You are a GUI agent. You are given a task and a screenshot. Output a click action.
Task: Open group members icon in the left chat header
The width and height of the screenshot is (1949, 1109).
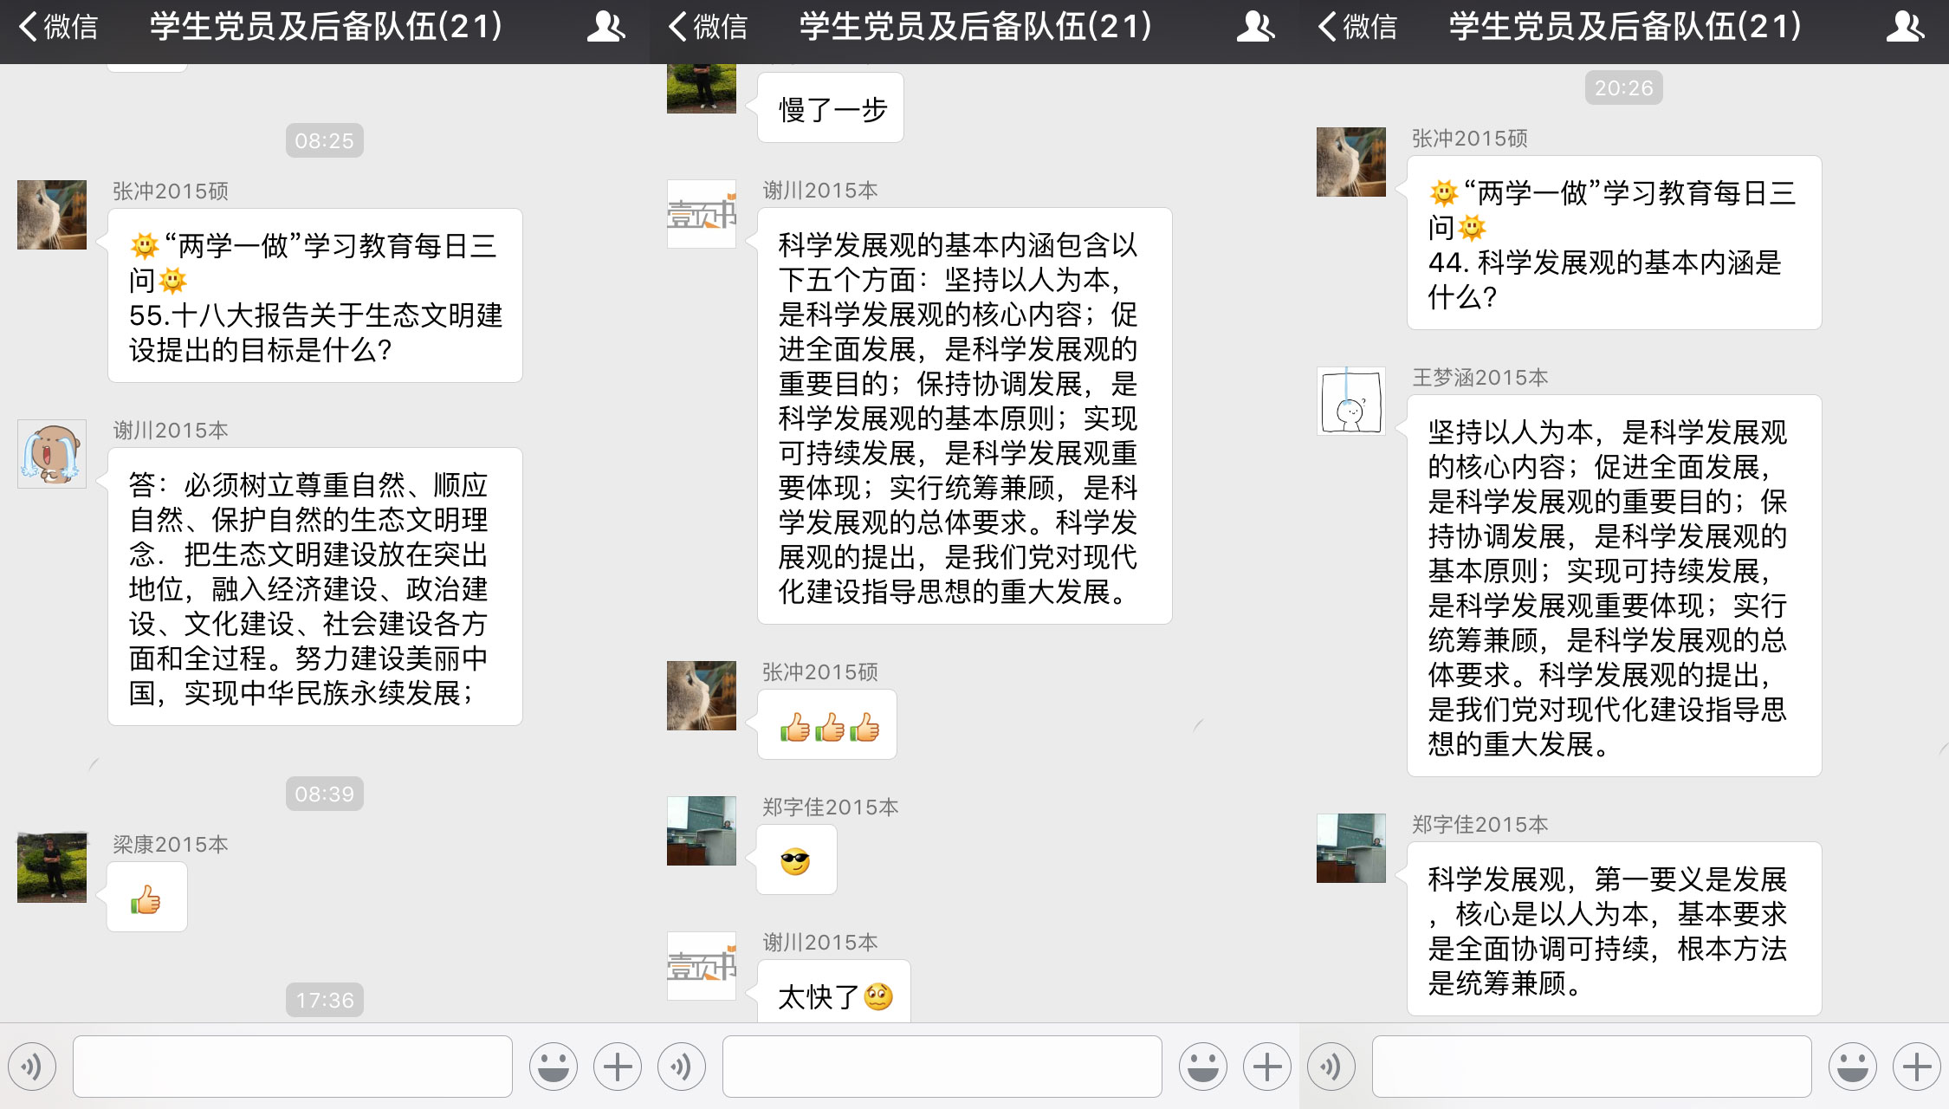point(605,27)
